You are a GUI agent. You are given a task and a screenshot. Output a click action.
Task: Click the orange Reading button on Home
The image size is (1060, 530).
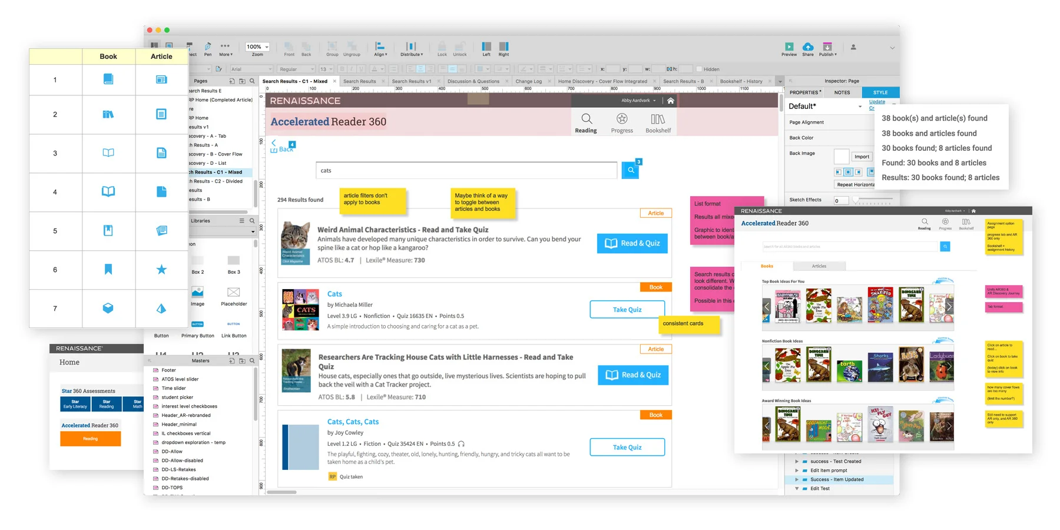90,439
